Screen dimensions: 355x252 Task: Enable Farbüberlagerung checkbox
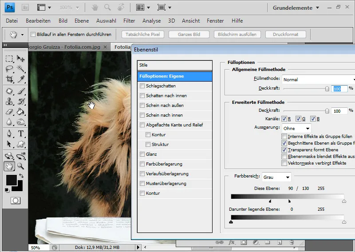pos(142,164)
